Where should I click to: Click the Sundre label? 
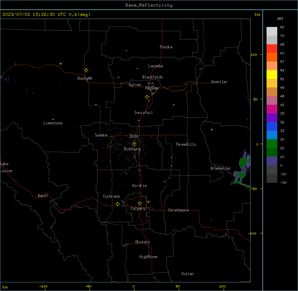tap(101, 135)
